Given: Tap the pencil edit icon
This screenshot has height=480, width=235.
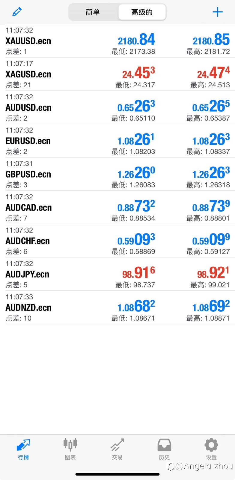Looking at the screenshot, I should click(17, 12).
